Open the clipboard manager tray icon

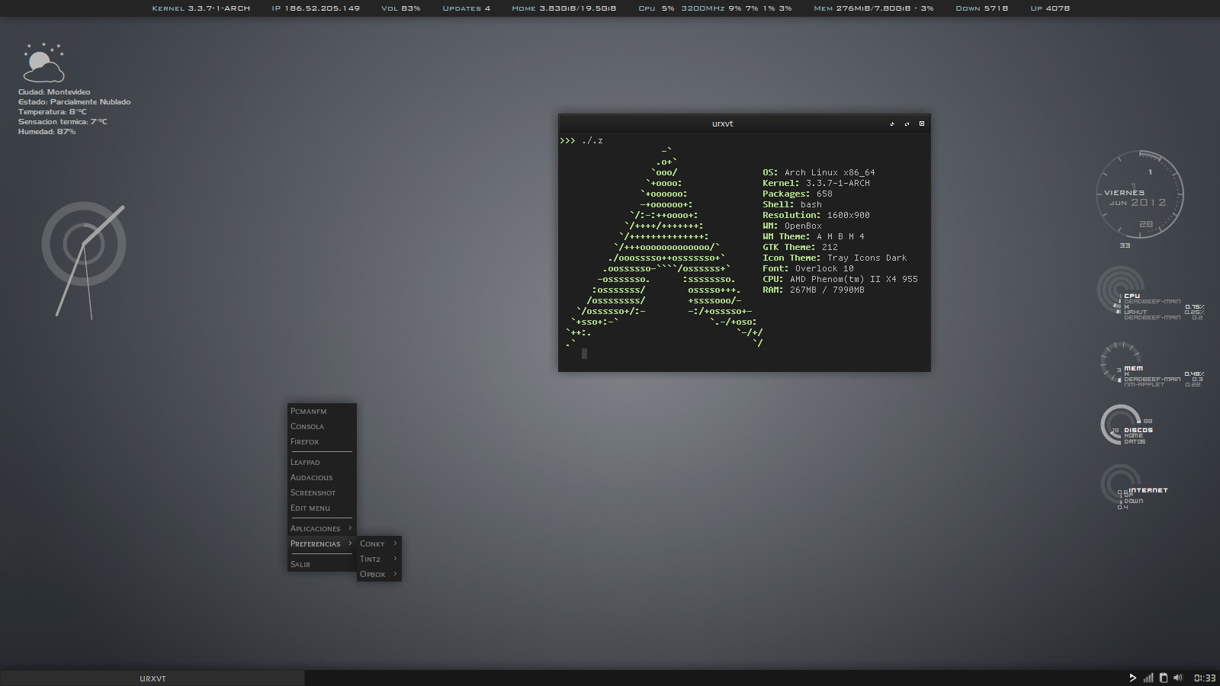(x=1164, y=678)
